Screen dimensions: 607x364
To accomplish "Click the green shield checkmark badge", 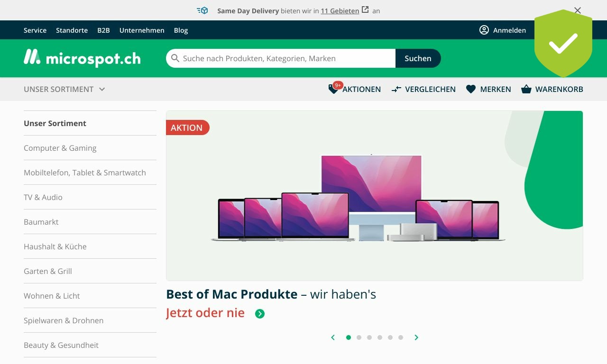I will 563,43.
